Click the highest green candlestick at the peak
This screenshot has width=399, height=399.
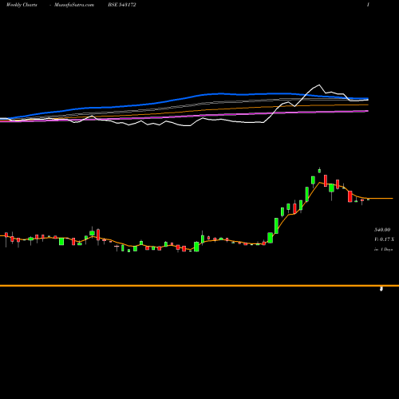pos(319,170)
